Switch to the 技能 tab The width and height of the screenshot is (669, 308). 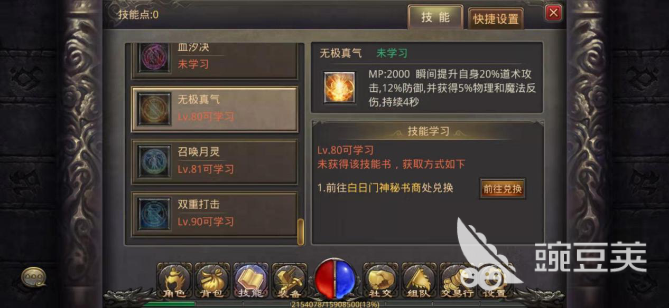pos(435,17)
